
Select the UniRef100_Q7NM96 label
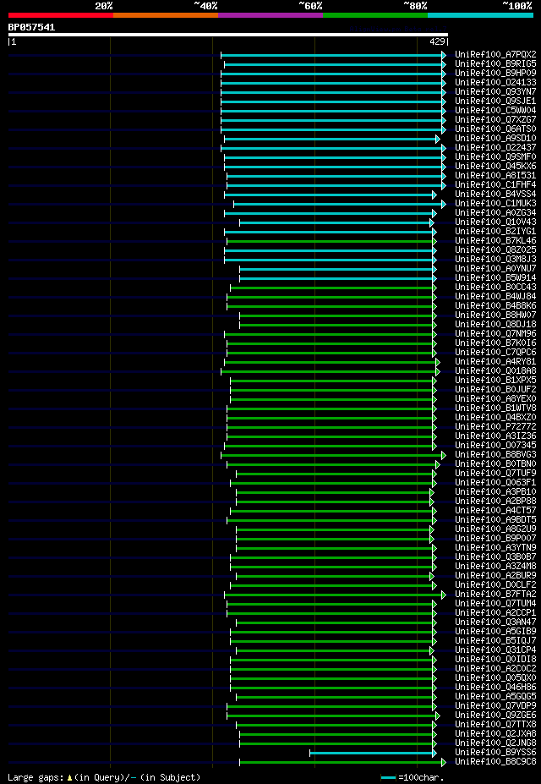(495, 334)
